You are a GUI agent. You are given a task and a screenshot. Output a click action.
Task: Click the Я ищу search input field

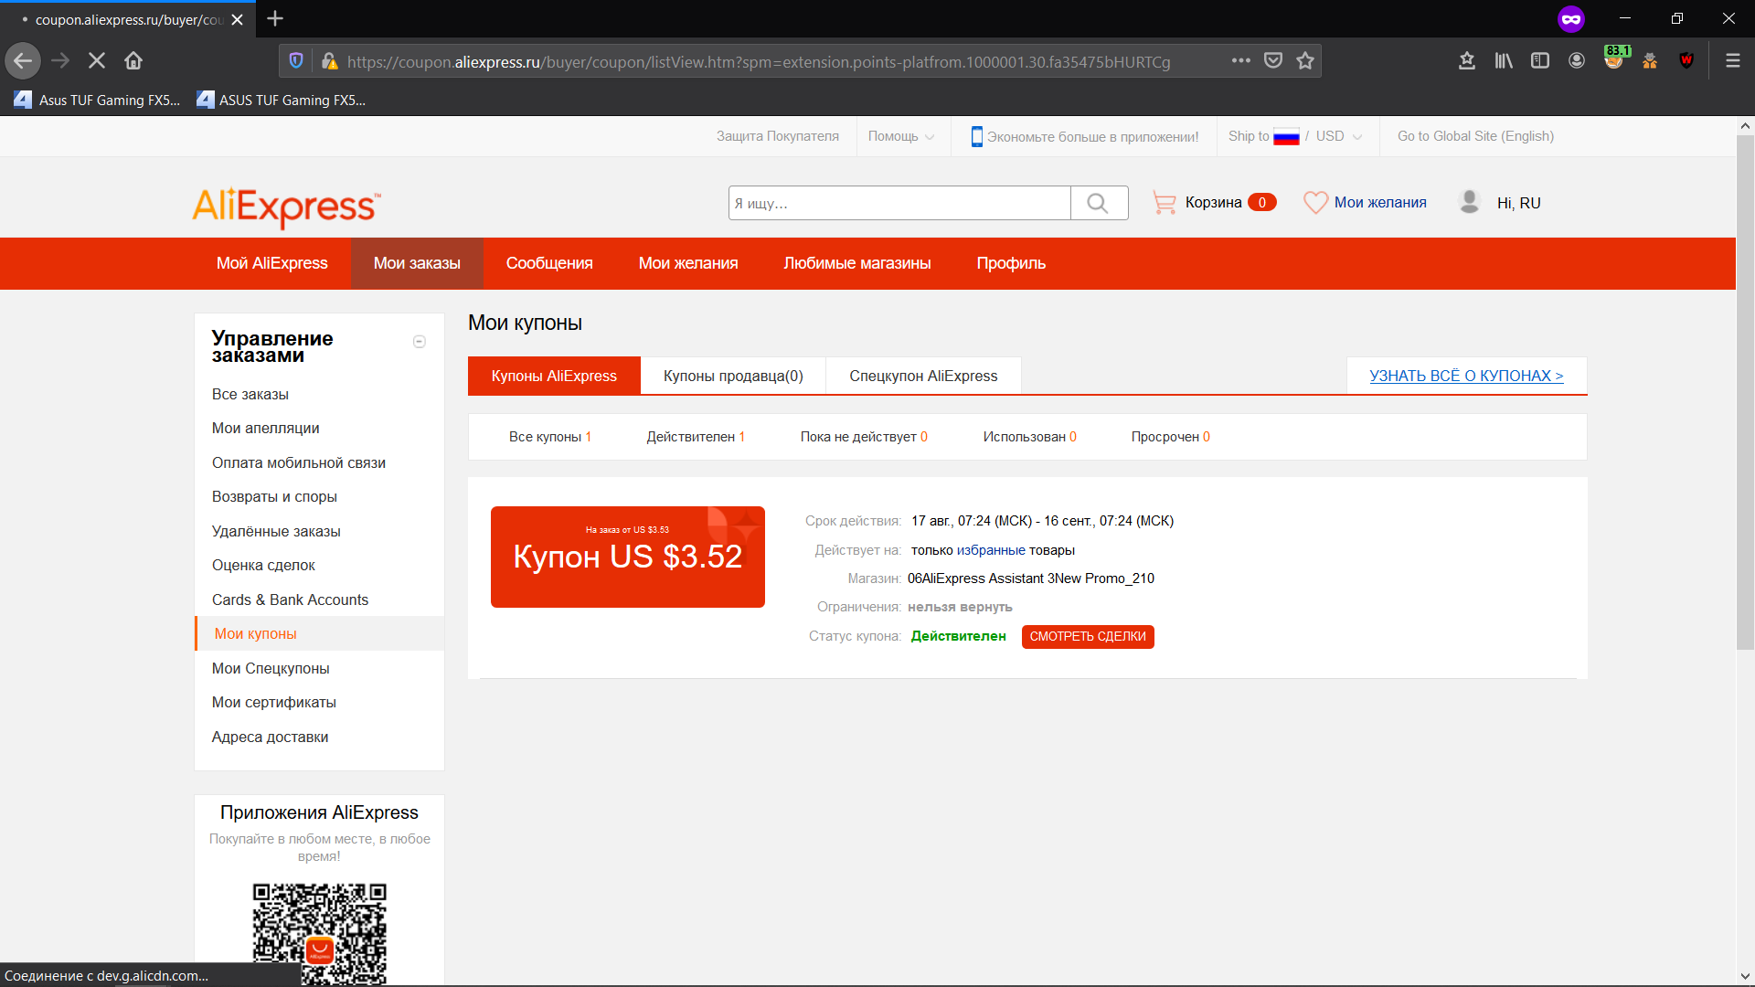[899, 203]
